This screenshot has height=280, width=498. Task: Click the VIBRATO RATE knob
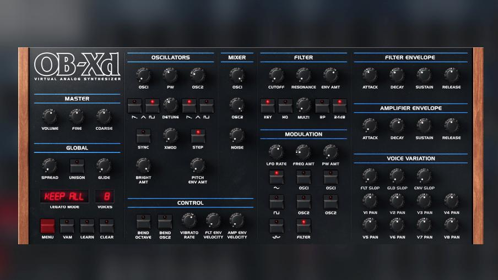click(189, 221)
